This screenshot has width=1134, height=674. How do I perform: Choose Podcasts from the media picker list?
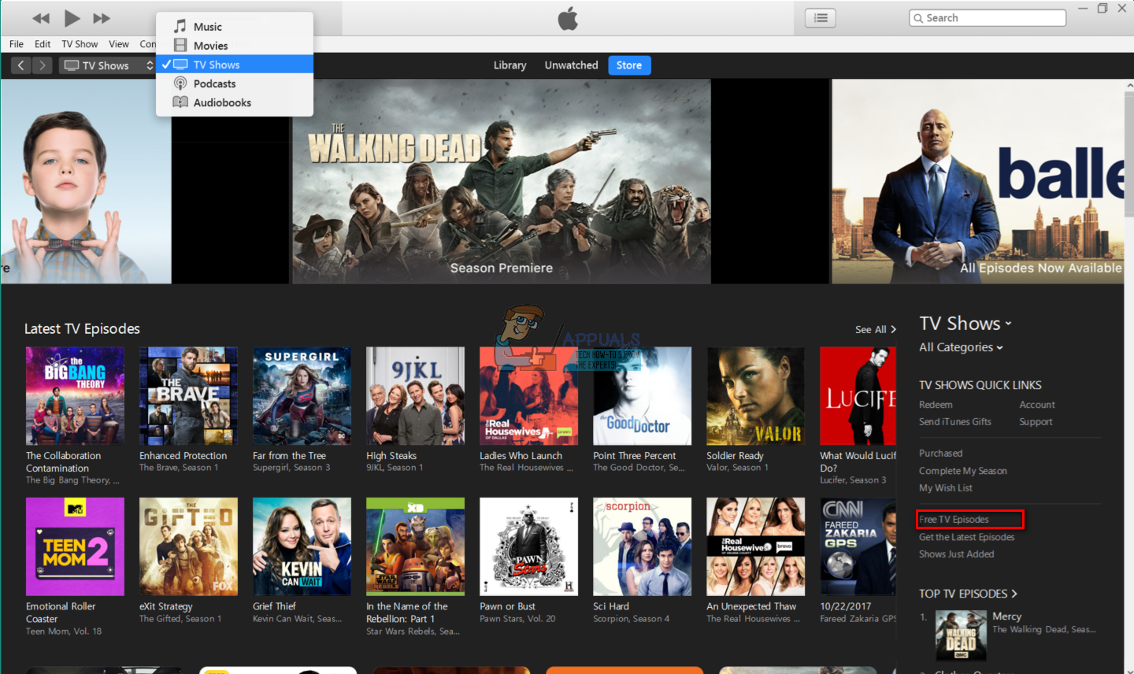(x=235, y=83)
